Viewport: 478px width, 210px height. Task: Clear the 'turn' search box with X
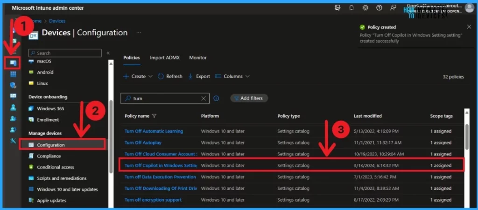click(x=204, y=98)
